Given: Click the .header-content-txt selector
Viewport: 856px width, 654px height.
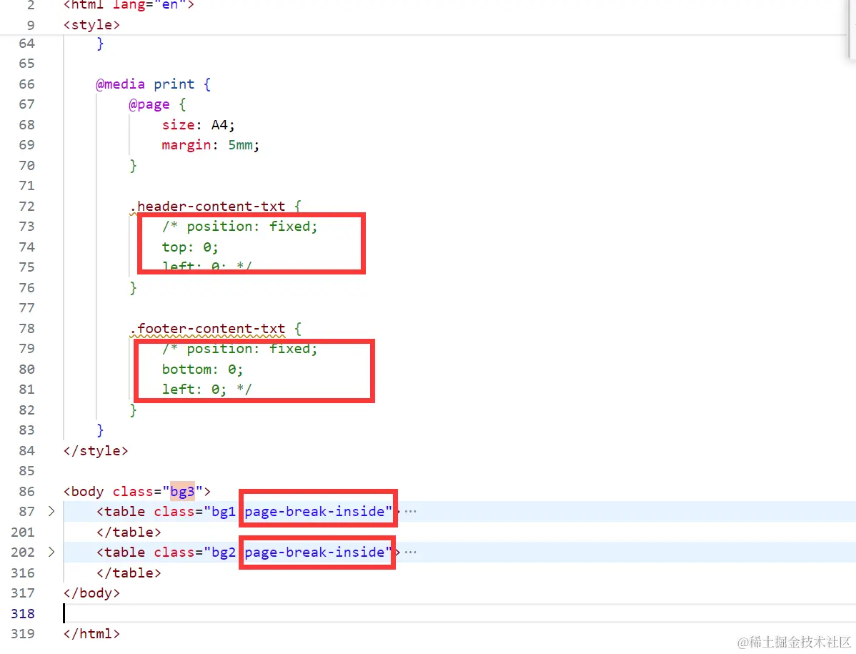Looking at the screenshot, I should coord(207,207).
